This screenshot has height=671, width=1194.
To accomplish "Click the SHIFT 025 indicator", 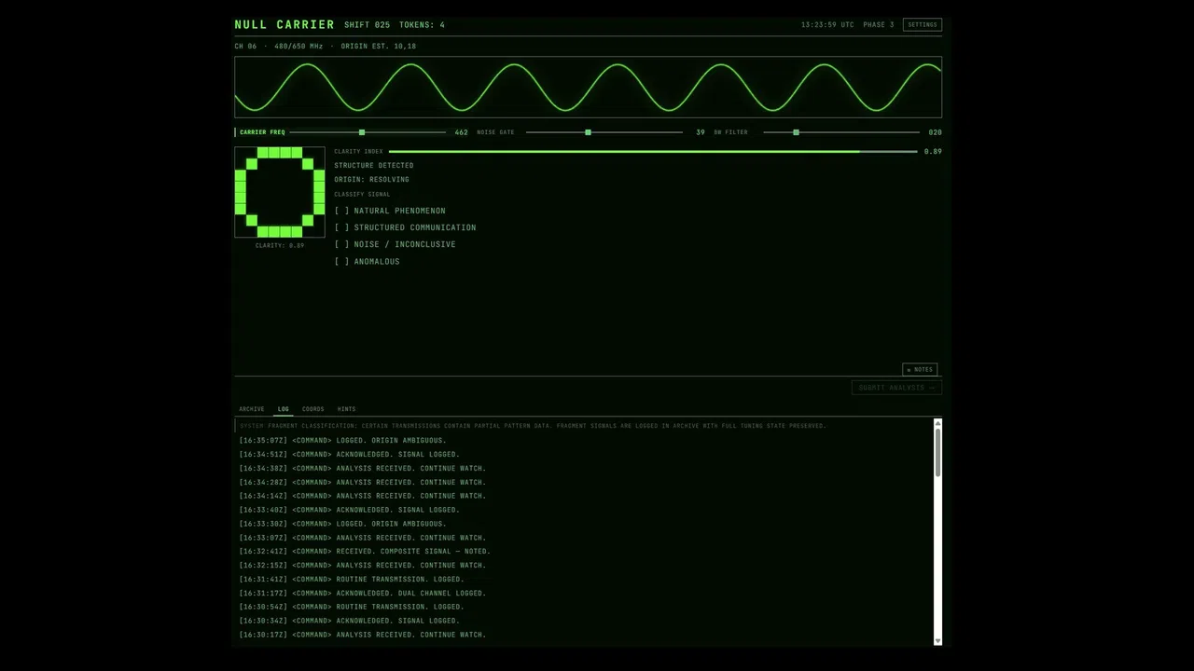I will (367, 25).
